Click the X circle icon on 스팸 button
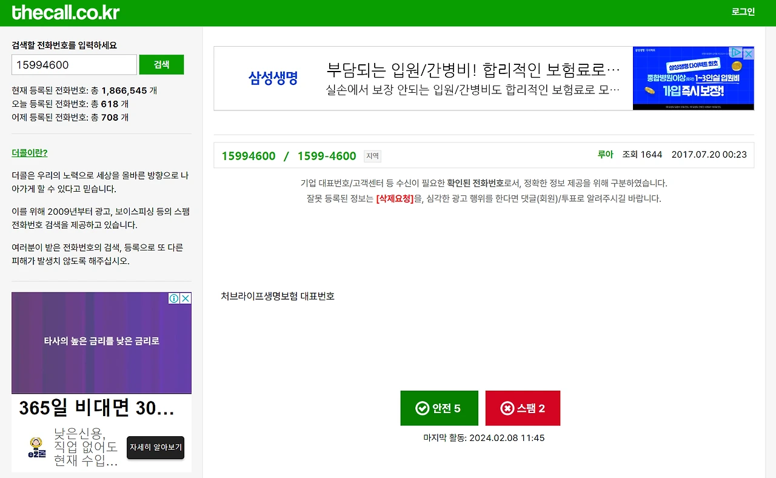Image resolution: width=776 pixels, height=478 pixels. (x=507, y=408)
